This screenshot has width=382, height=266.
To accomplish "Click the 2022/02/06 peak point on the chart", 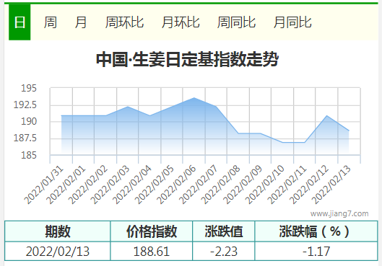I will [x=194, y=98].
